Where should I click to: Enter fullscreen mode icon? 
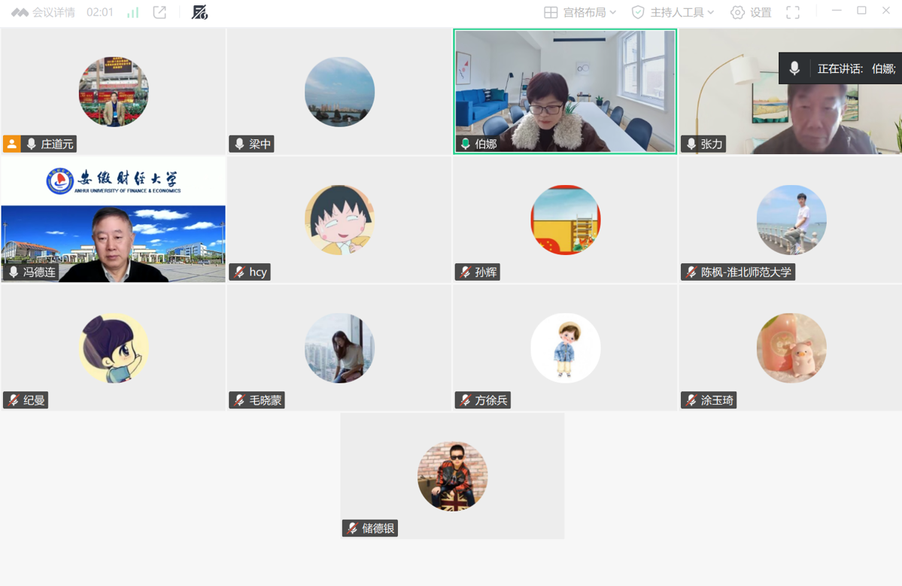coord(793,13)
